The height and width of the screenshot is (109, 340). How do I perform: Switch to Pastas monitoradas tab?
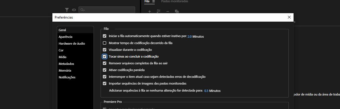(x=175, y=1)
